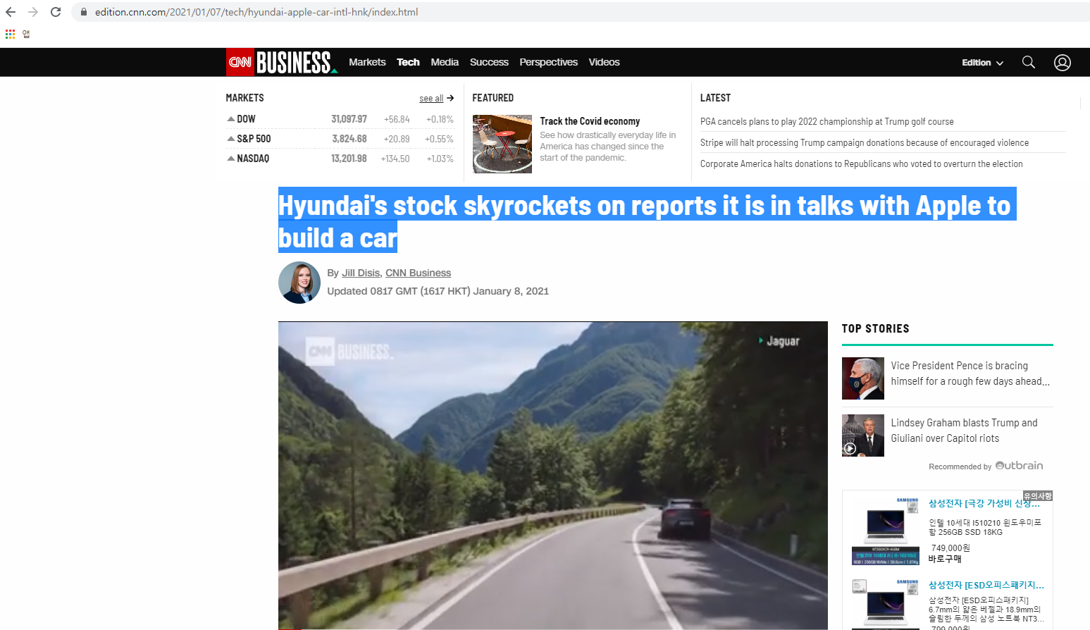Click the Updated January 8, 2021 timestamp
Image resolution: width=1090 pixels, height=630 pixels.
click(438, 291)
